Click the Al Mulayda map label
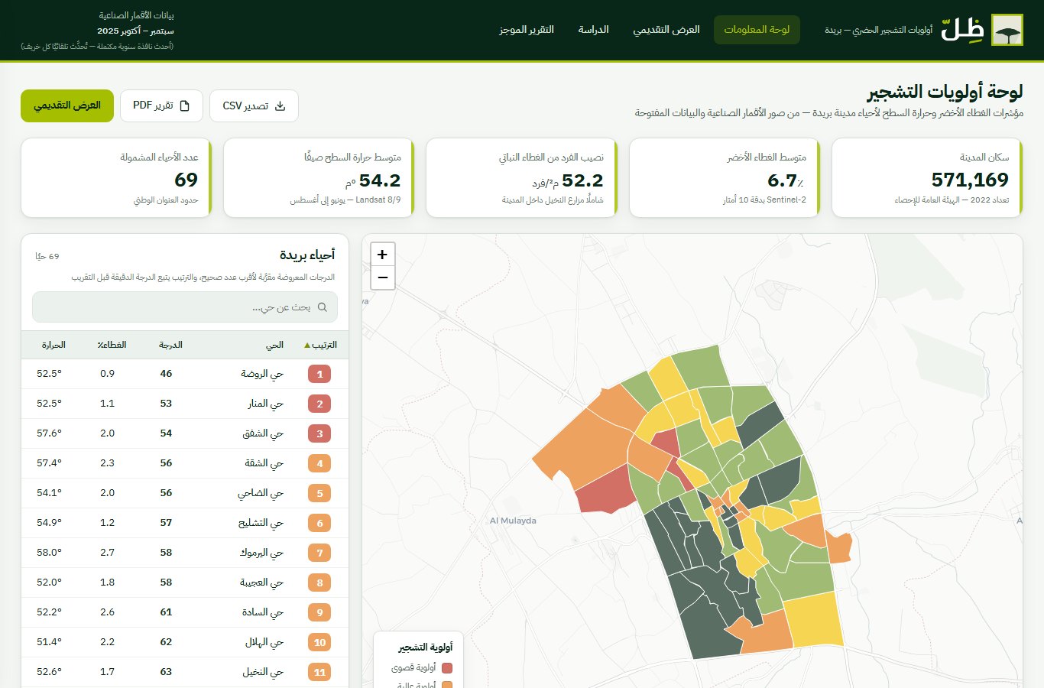 tap(513, 521)
